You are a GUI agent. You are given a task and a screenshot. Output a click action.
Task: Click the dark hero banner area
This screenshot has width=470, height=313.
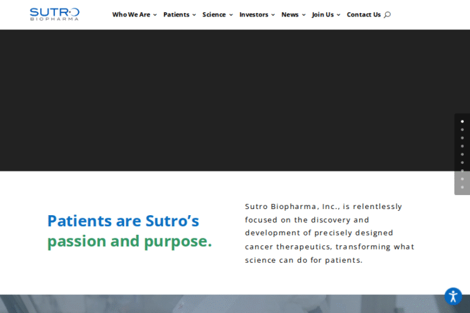click(x=226, y=100)
